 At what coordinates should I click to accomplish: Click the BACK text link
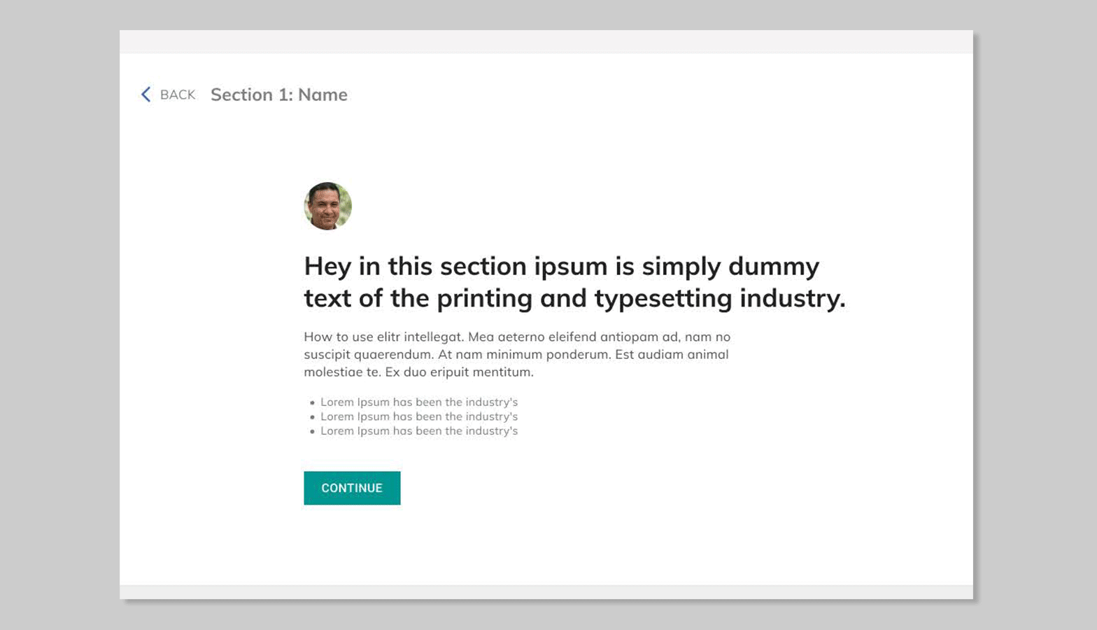tap(178, 94)
